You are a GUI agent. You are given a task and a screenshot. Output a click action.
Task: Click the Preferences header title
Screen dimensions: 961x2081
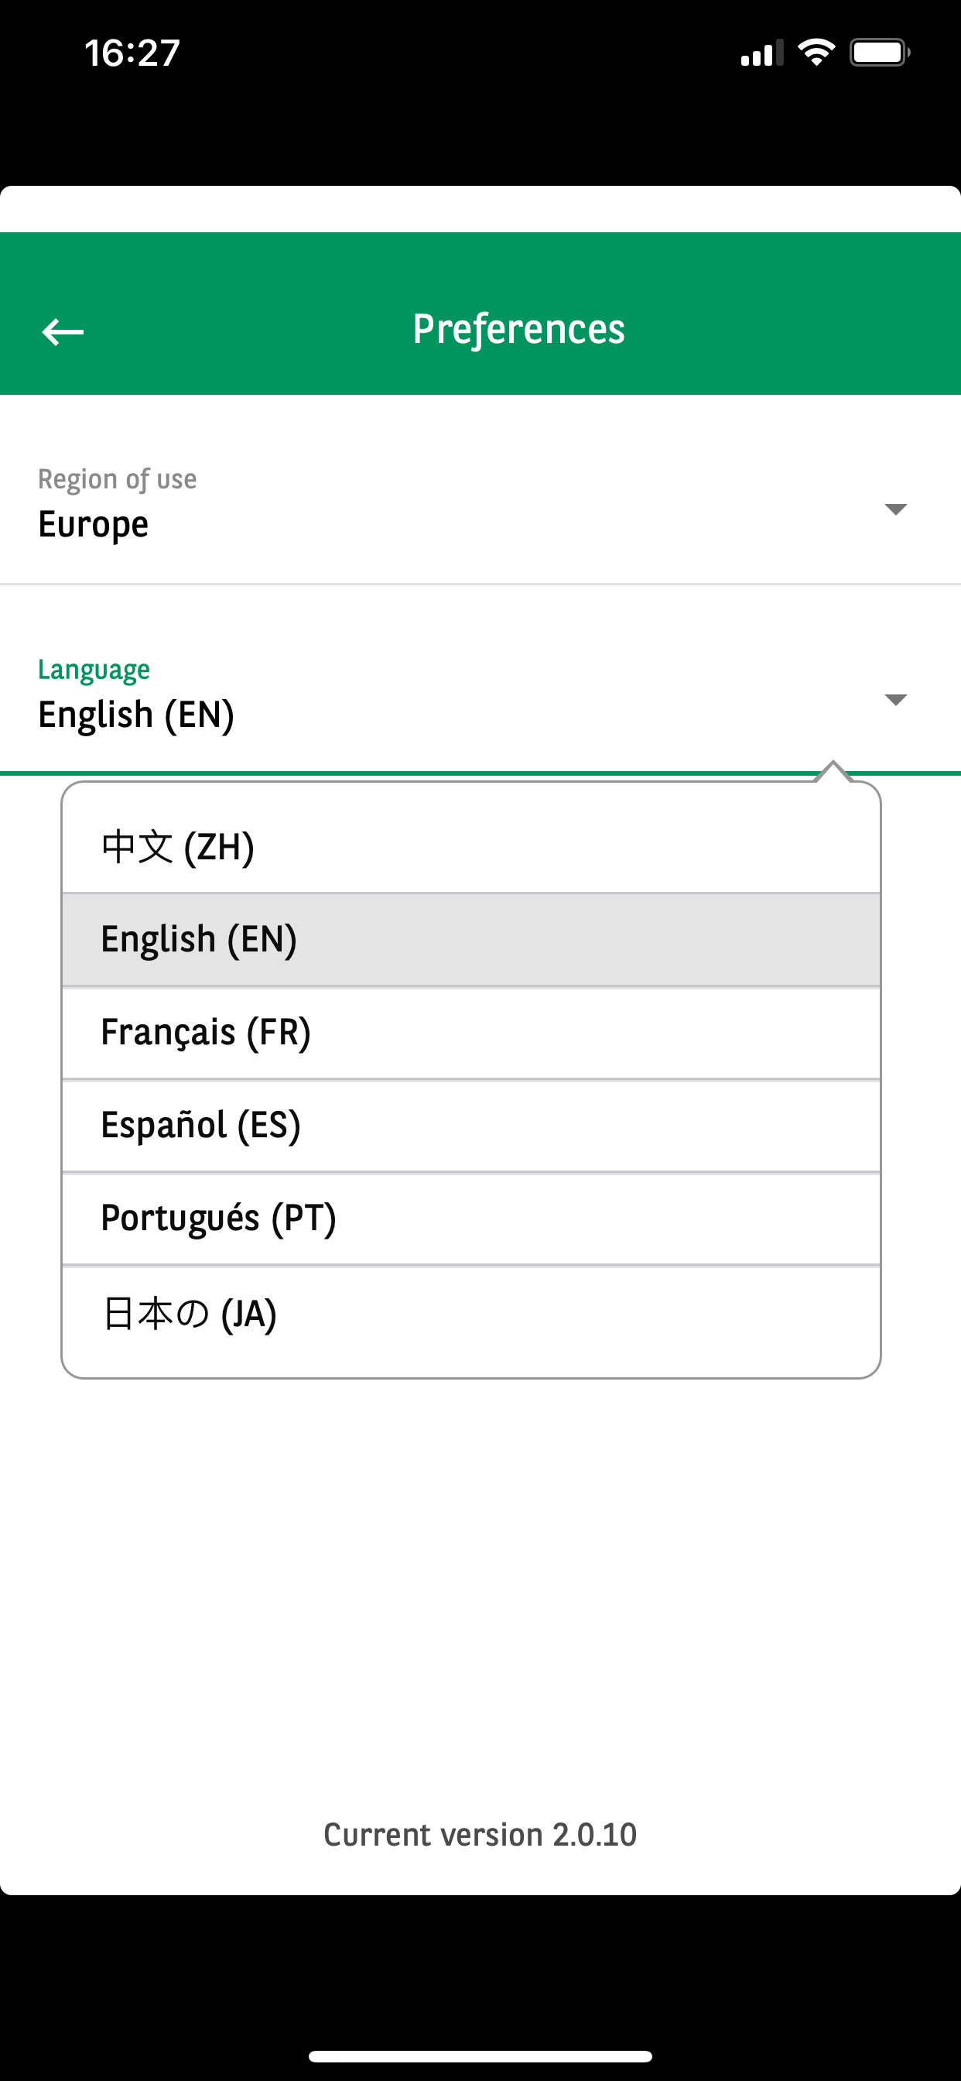(518, 330)
